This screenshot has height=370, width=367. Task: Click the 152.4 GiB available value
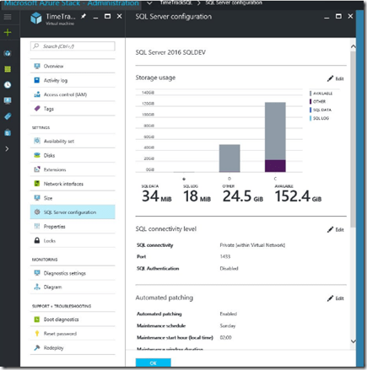click(298, 196)
